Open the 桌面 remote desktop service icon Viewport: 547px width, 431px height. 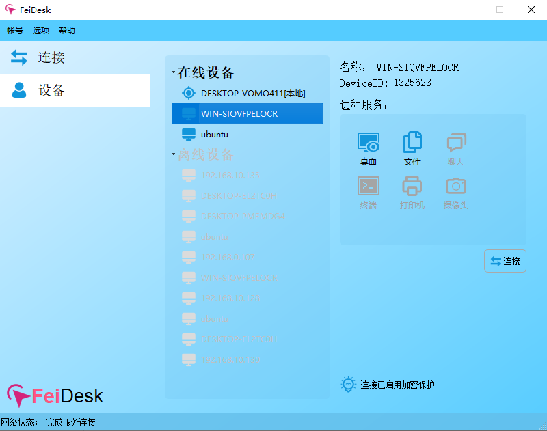[369, 148]
